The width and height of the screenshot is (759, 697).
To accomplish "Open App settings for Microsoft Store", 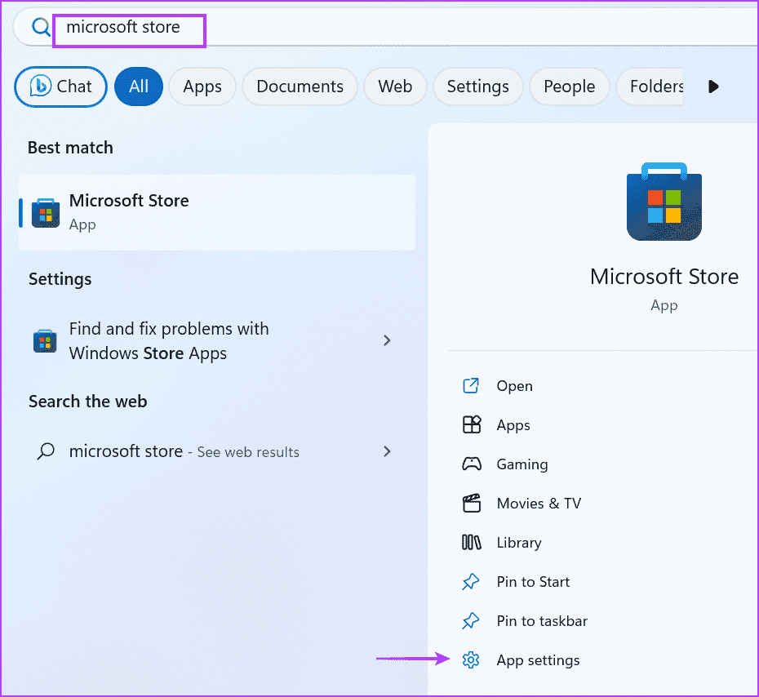I will click(538, 660).
